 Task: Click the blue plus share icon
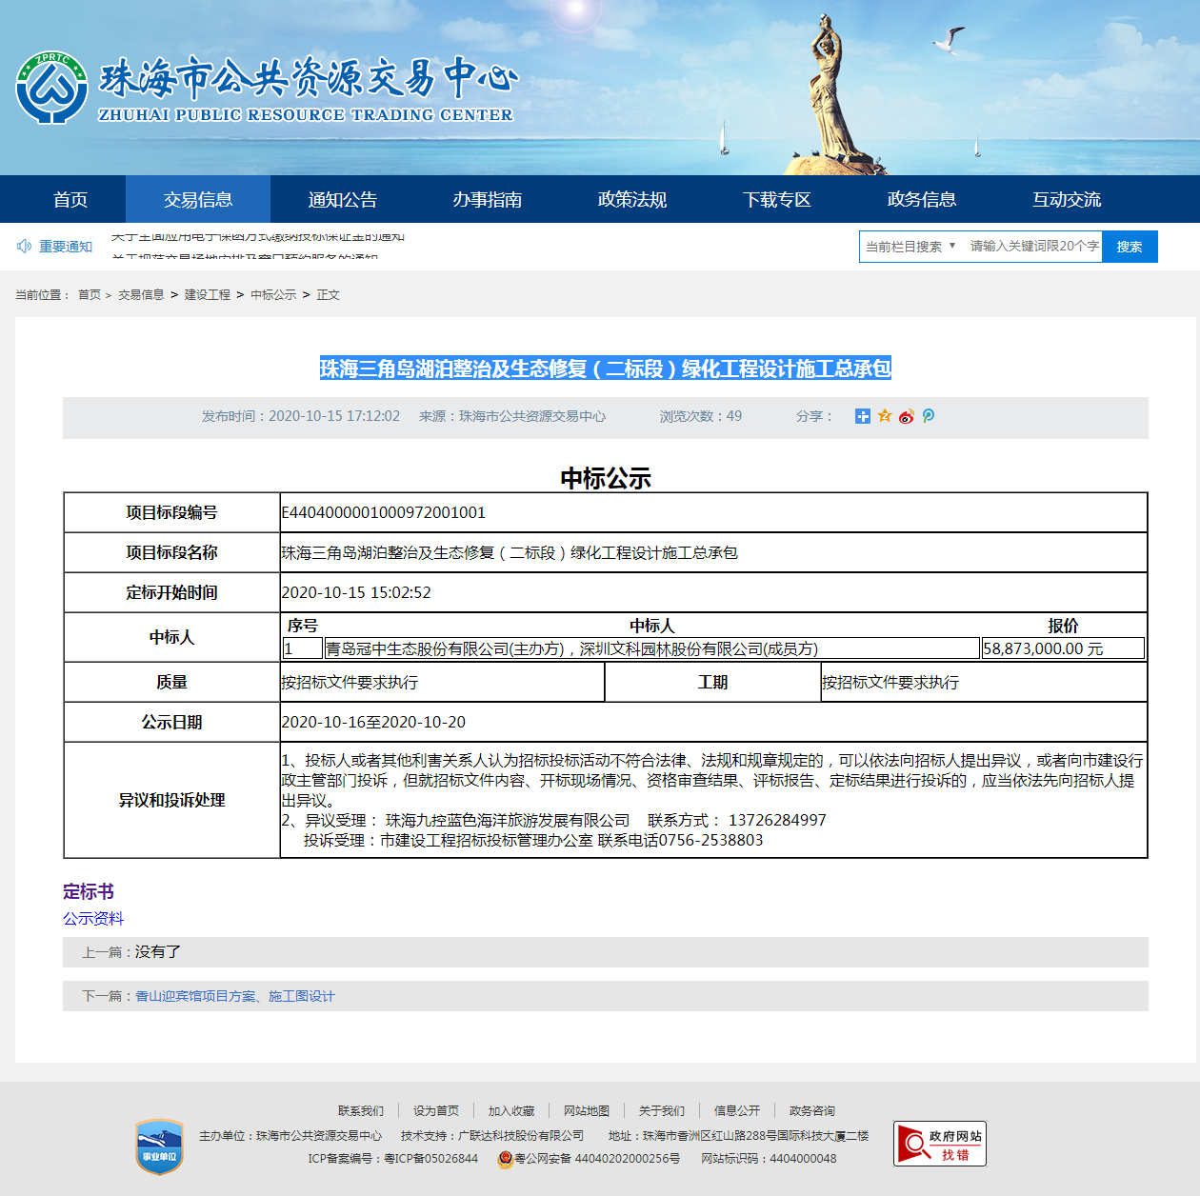click(x=862, y=416)
